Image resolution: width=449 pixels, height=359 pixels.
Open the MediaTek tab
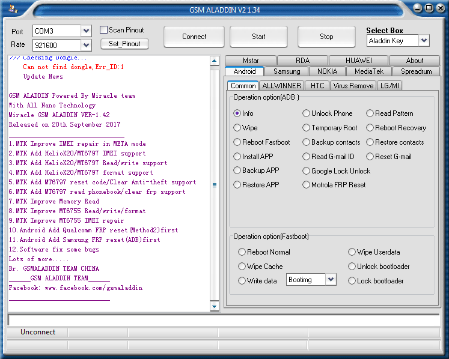pyautogui.click(x=369, y=71)
